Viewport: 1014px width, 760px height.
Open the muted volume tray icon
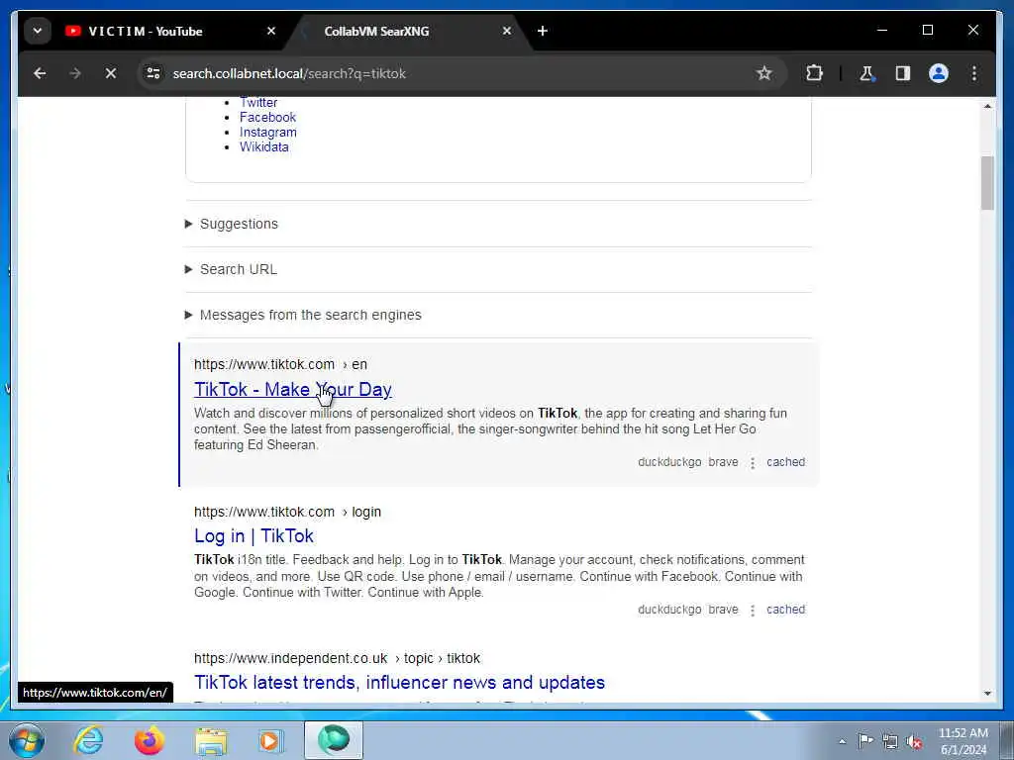coord(914,741)
